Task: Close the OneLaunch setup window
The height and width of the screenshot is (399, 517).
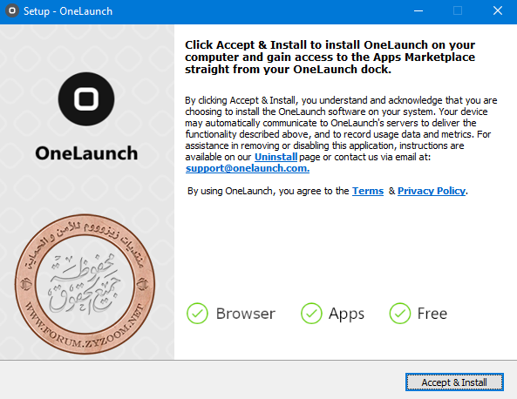Action: tap(498, 10)
